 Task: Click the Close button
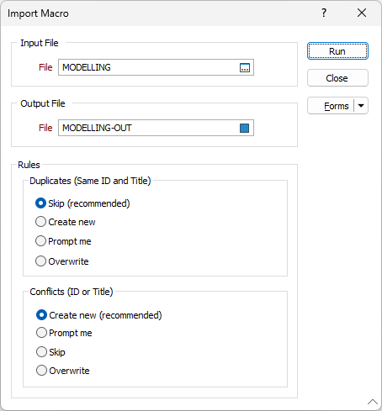coord(337,78)
